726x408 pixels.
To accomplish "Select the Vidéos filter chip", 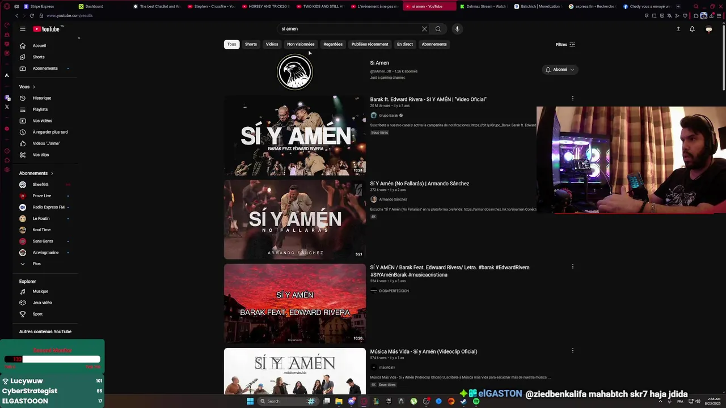I will point(272,44).
